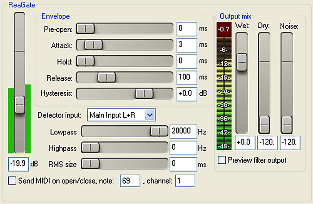Click the Release value field showing 100

187,77
